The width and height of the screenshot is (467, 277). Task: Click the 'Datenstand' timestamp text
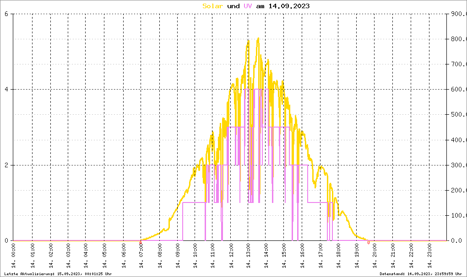(421, 274)
